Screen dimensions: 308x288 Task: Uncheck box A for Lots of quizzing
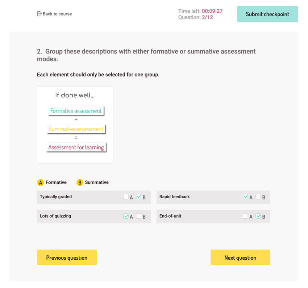[126, 216]
